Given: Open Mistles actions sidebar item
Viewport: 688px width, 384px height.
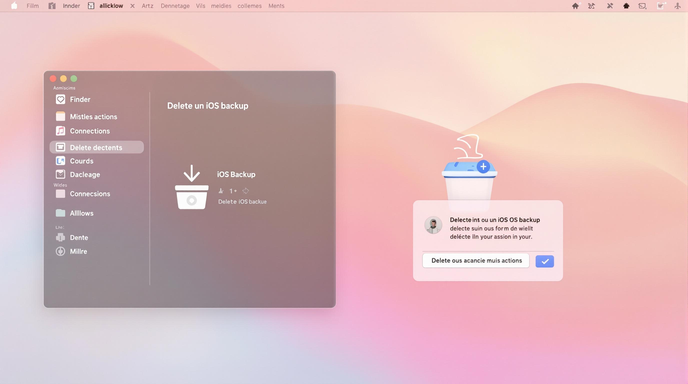Looking at the screenshot, I should coord(93,117).
